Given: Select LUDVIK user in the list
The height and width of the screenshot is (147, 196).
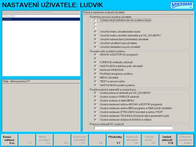Looking at the screenshot, I should tap(41, 19).
